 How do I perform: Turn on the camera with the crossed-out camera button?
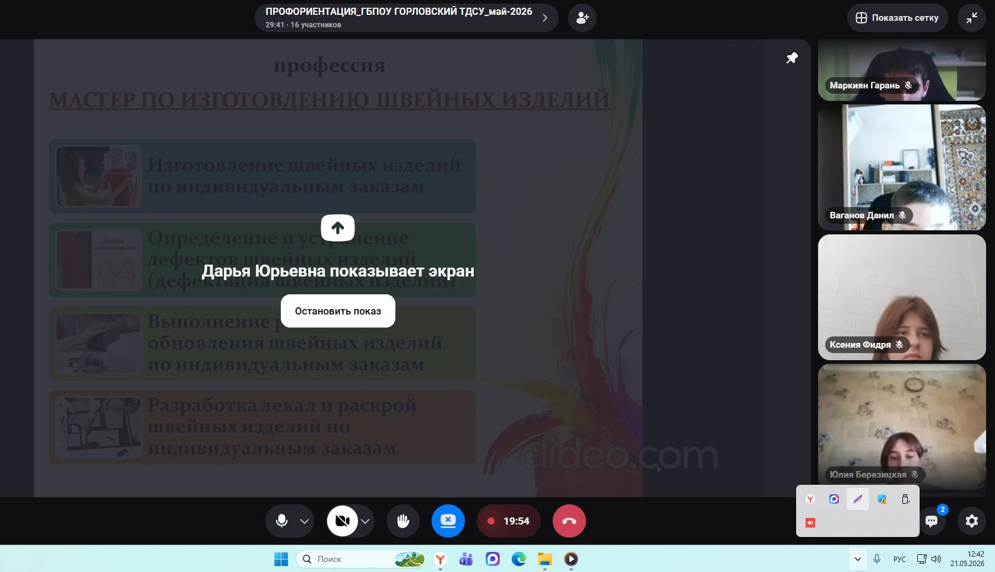coord(343,521)
